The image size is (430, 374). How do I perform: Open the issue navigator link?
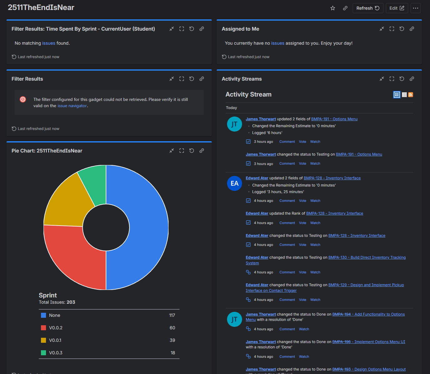(x=72, y=106)
